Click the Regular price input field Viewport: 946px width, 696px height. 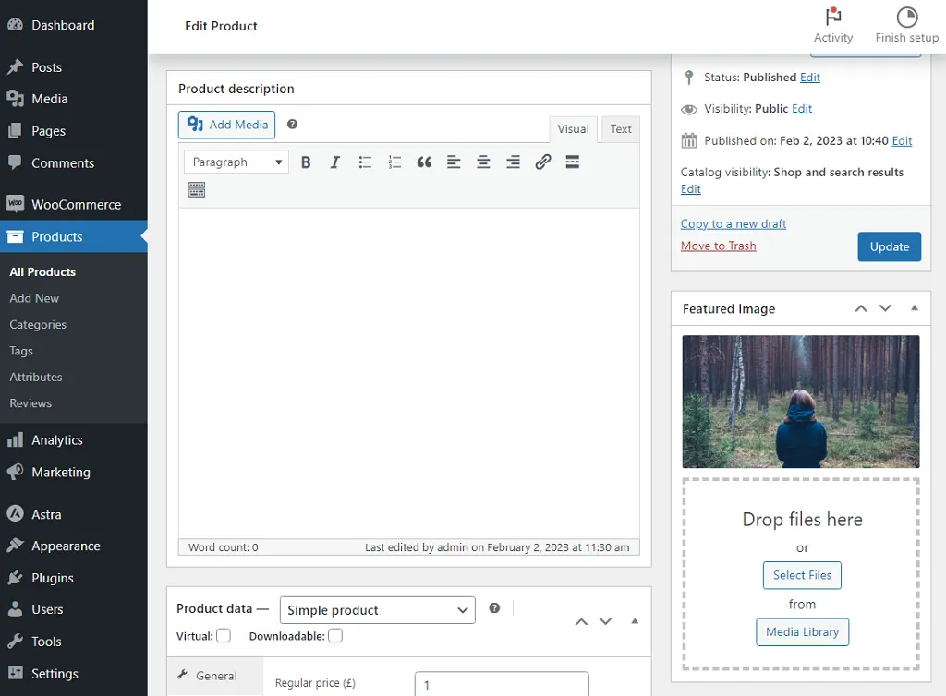(x=502, y=684)
